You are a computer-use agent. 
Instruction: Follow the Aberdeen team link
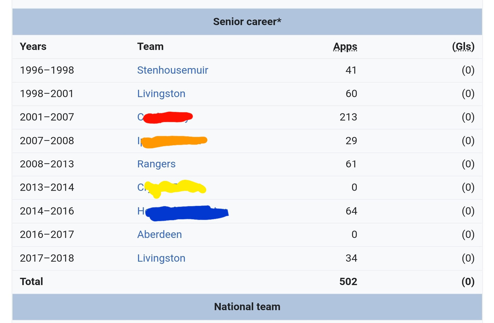pos(159,235)
